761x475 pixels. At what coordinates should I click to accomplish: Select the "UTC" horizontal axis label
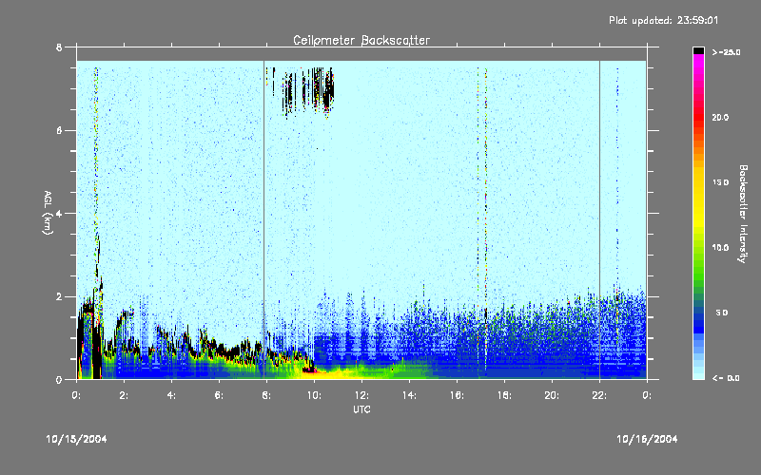[361, 409]
